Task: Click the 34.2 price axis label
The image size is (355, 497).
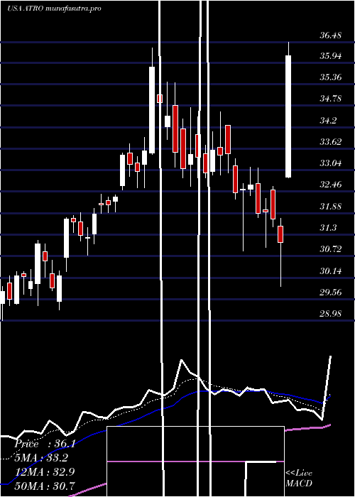Action: click(x=328, y=121)
